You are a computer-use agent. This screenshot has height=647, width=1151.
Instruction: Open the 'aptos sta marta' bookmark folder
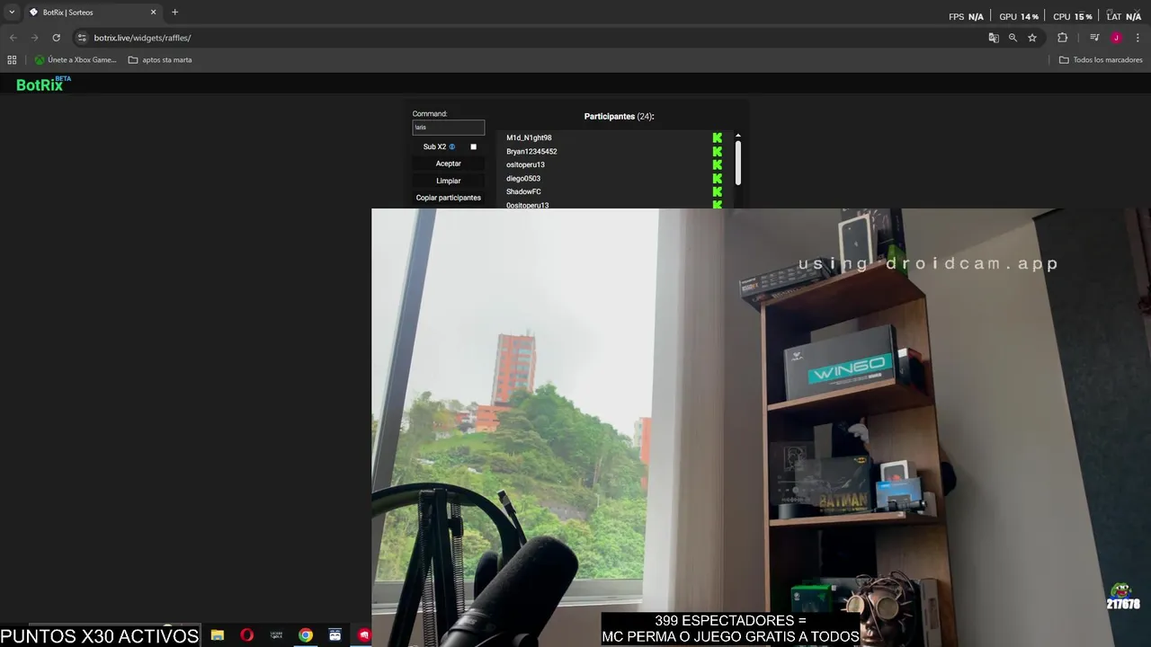click(160, 60)
